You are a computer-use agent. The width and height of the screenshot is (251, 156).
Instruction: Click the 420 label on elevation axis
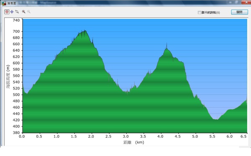(x=16, y=120)
